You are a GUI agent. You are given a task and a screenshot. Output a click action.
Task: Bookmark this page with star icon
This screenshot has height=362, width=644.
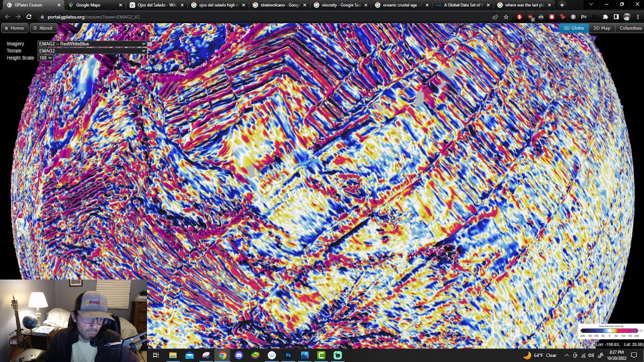pos(506,17)
